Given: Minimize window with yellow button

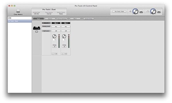Looking at the screenshot, I should (12, 6).
